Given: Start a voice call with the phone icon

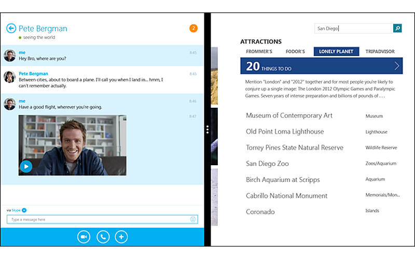Looking at the screenshot, I should [x=103, y=237].
